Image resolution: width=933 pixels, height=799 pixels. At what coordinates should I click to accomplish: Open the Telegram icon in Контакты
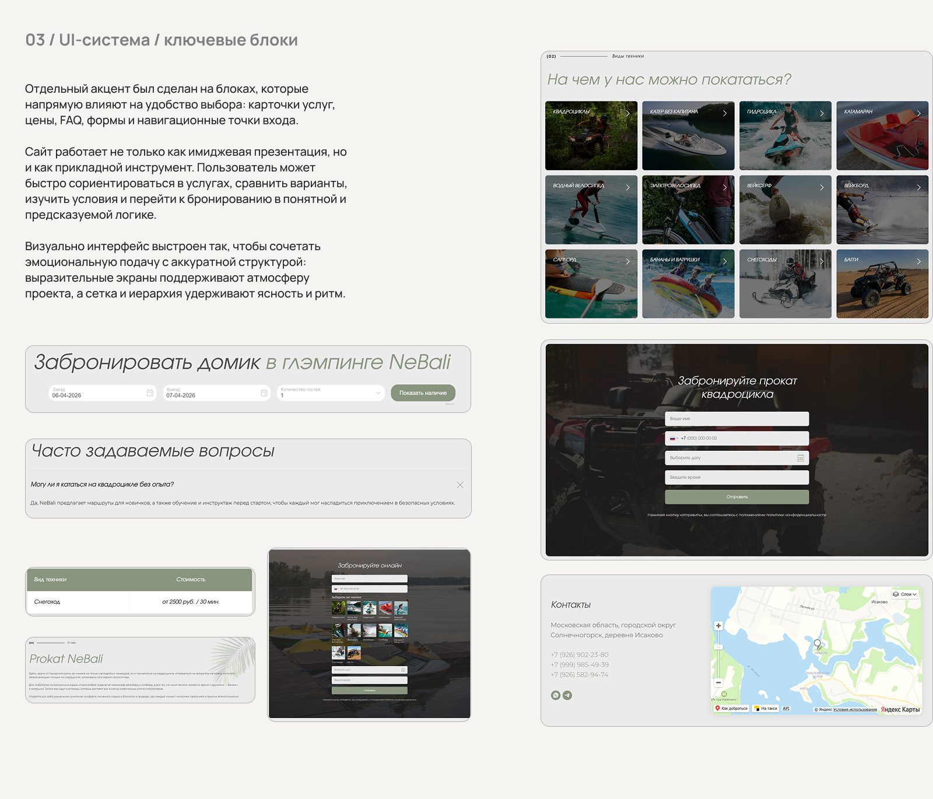tap(567, 695)
